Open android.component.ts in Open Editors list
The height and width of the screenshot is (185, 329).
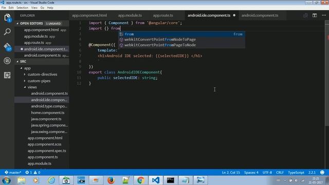(x=42, y=55)
